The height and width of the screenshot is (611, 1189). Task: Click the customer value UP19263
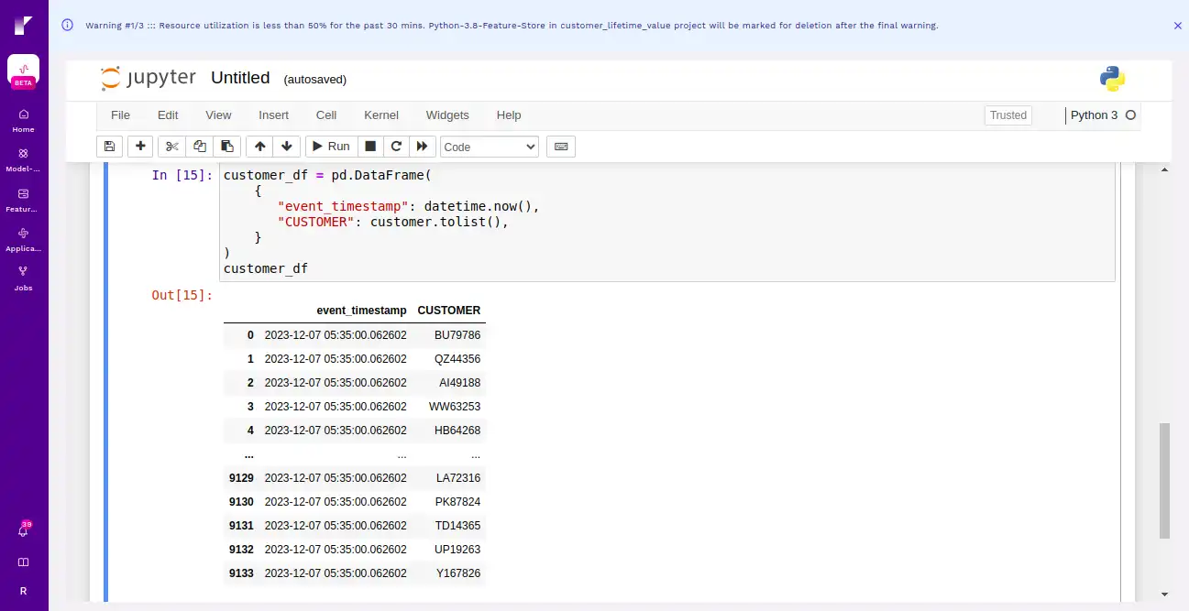pyautogui.click(x=457, y=550)
